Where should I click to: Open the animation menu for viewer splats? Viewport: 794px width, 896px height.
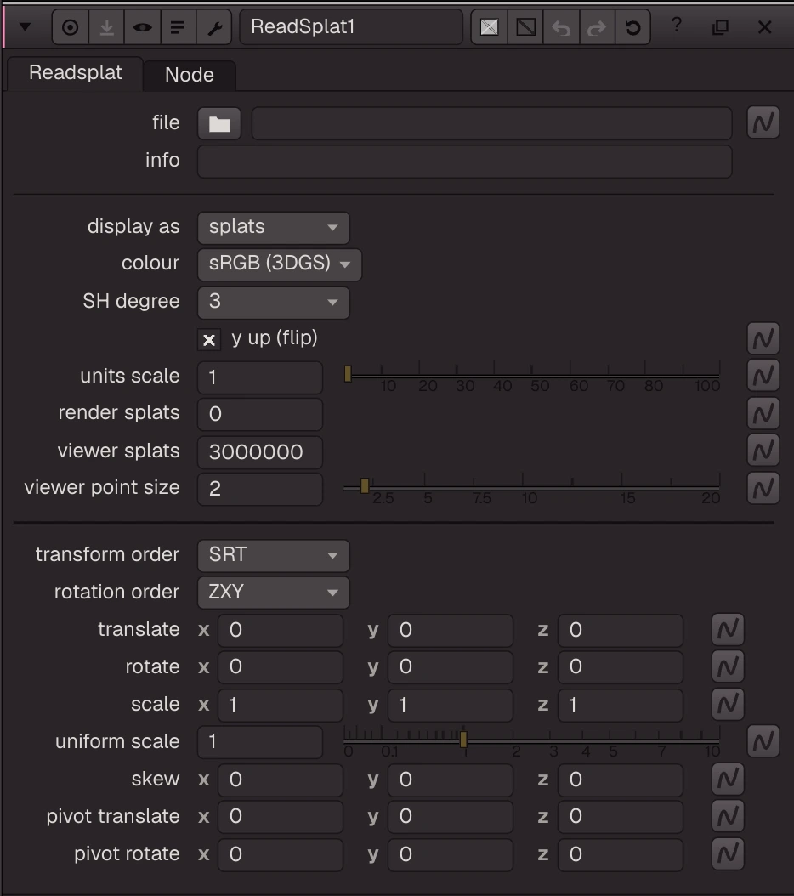coord(763,450)
